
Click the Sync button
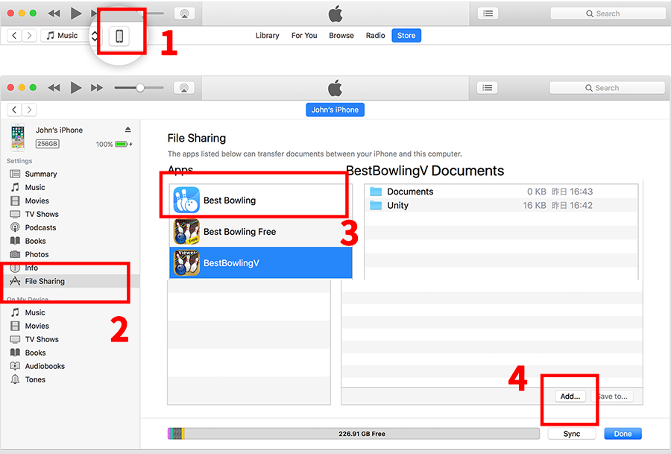(572, 433)
